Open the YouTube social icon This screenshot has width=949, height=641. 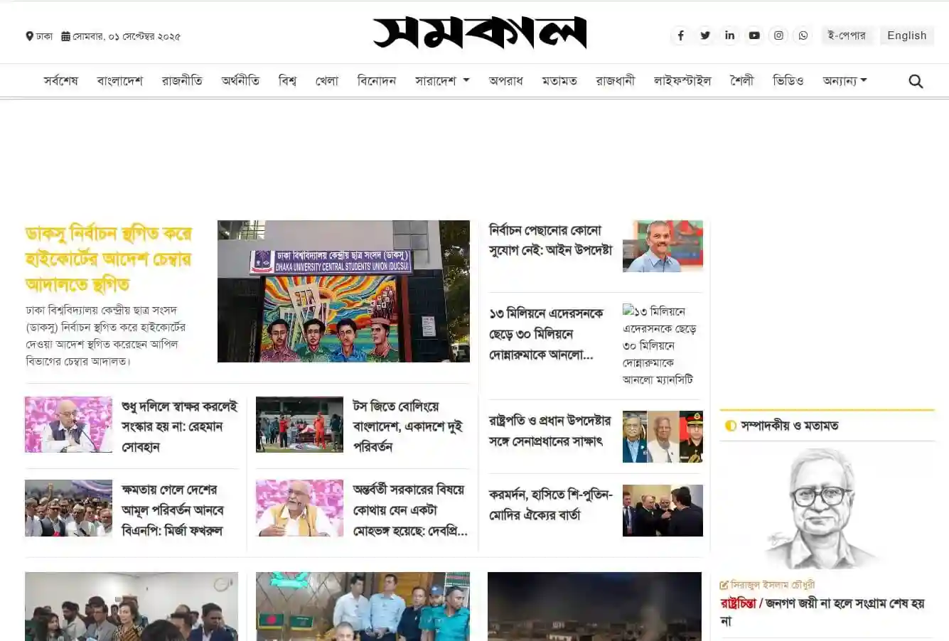pos(754,36)
